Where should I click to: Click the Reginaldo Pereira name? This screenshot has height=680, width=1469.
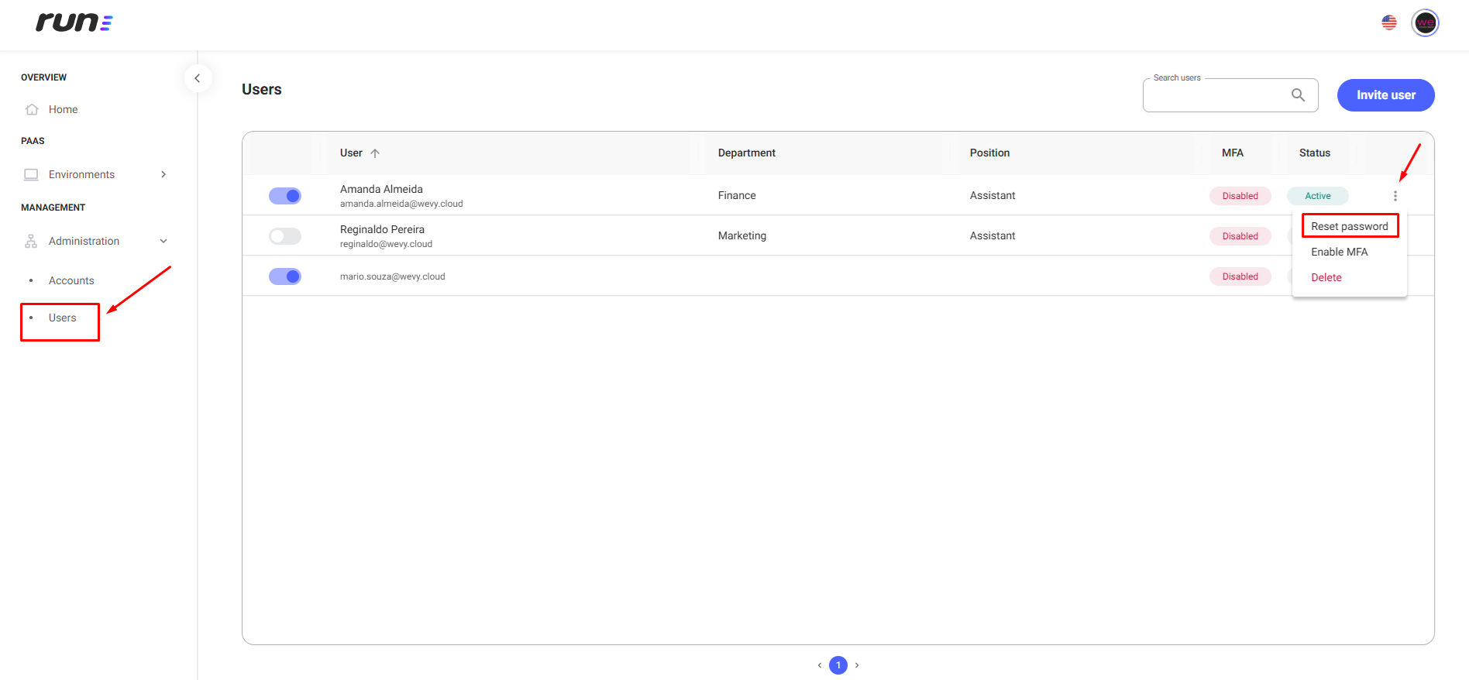point(382,229)
